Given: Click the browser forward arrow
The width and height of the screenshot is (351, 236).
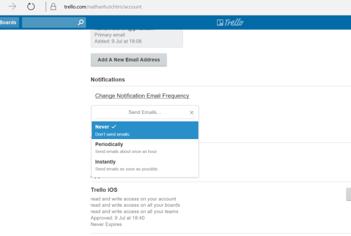Looking at the screenshot, I should (12, 7).
